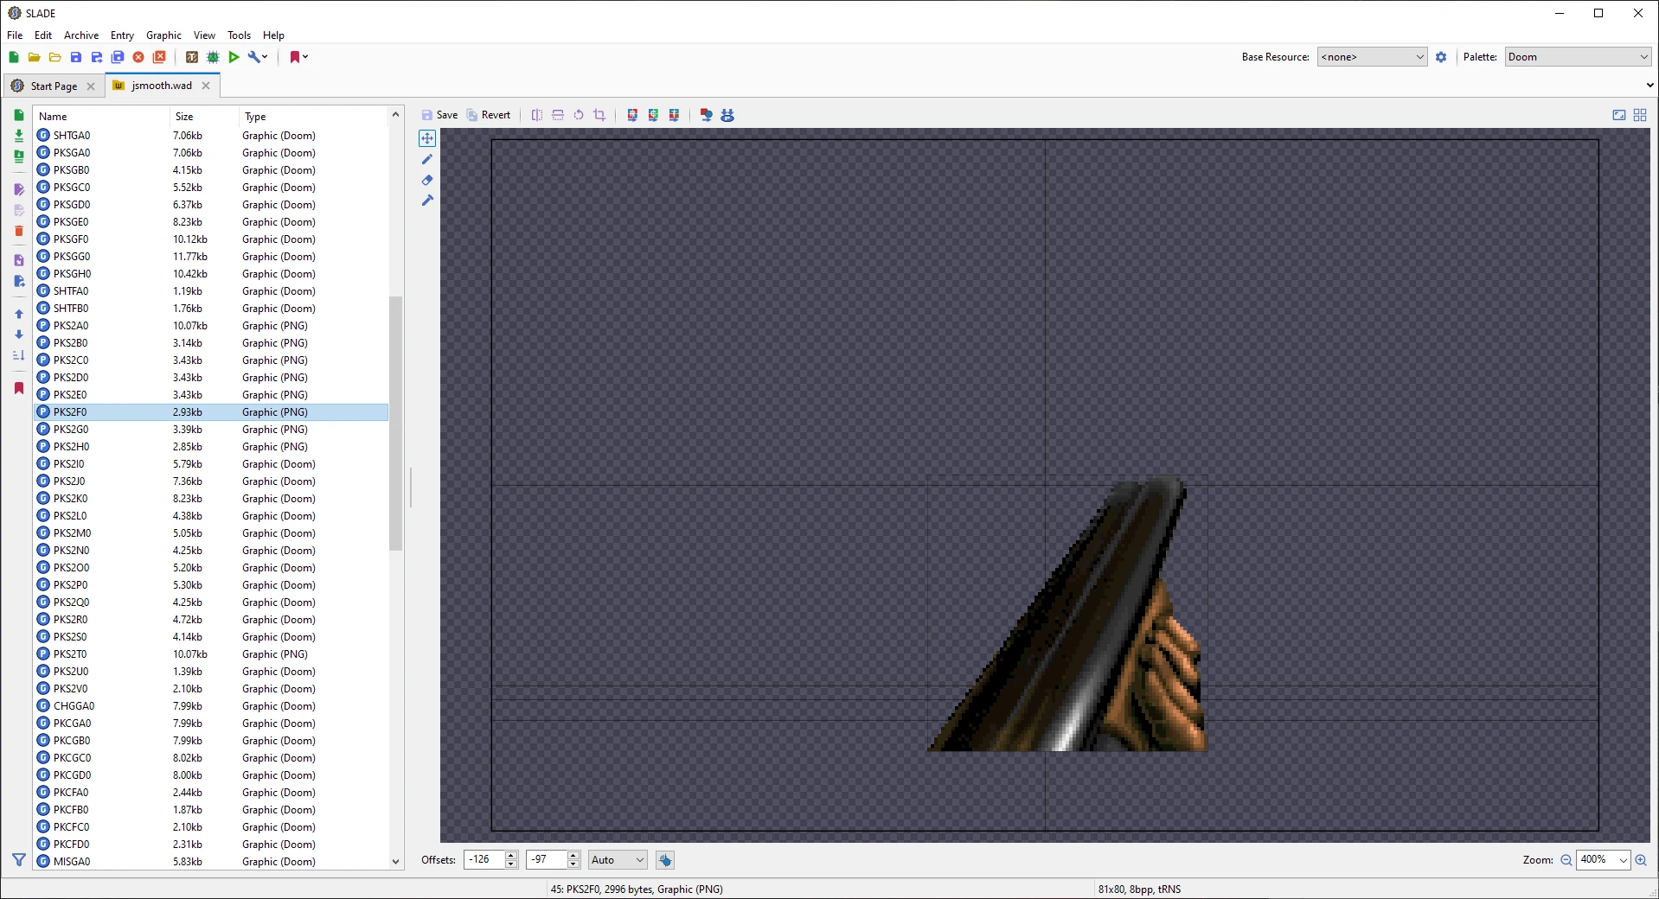
Task: Increment the X offset spinner up arrow
Action: click(x=511, y=855)
